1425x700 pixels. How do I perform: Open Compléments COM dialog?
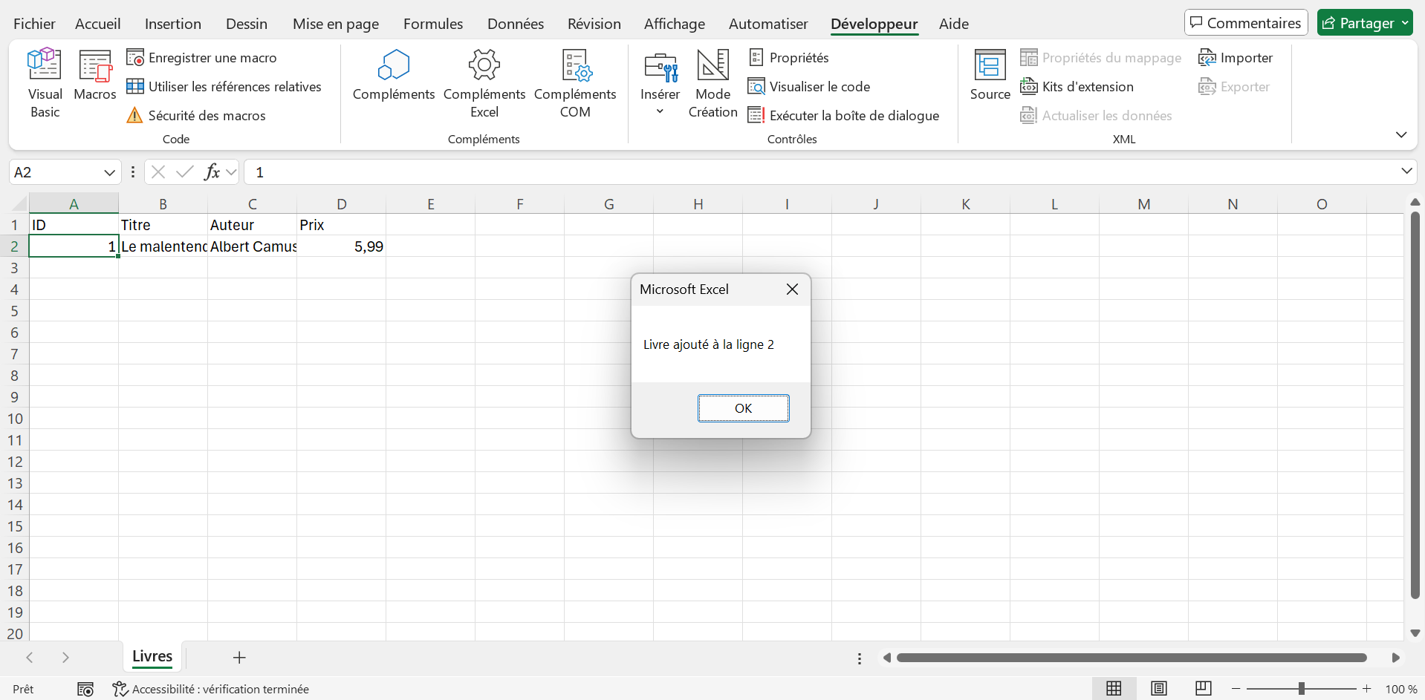[575, 83]
